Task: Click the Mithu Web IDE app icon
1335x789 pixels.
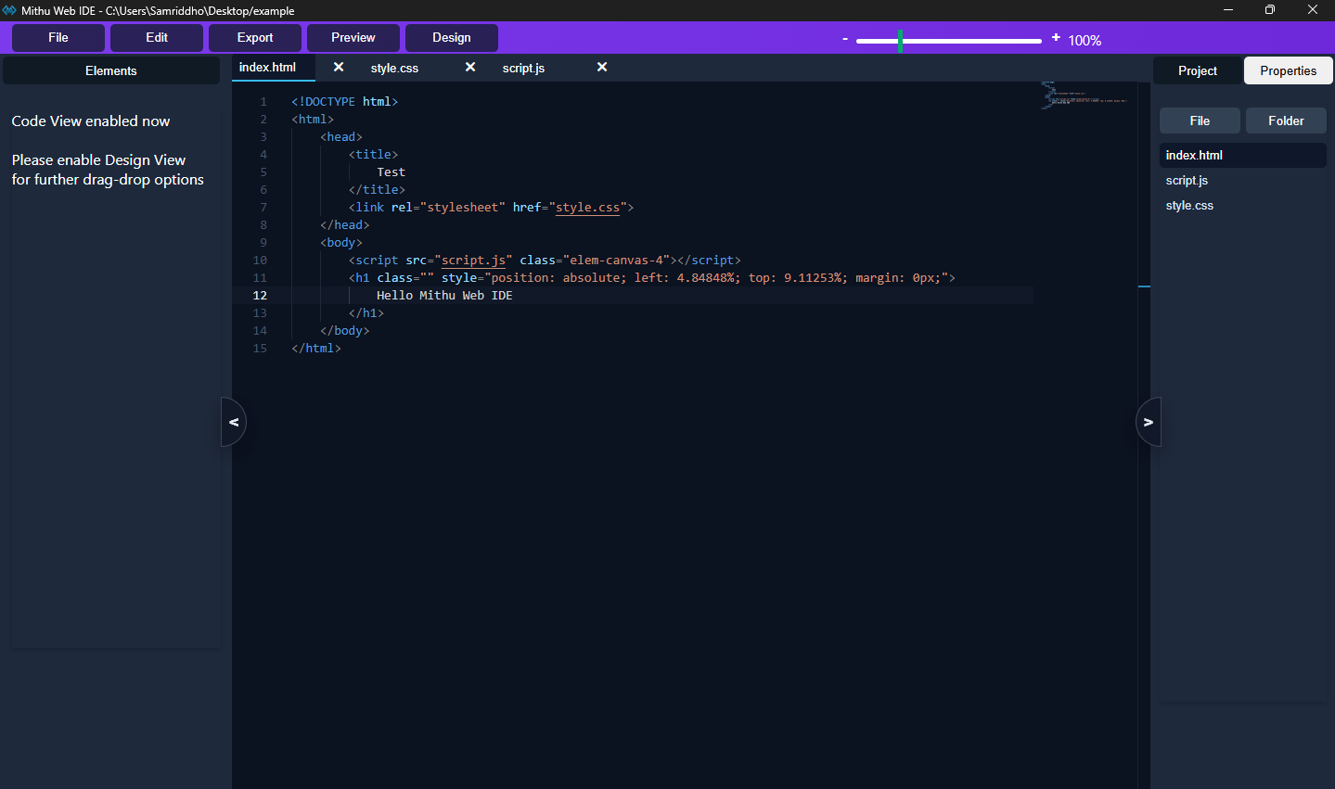Action: click(x=9, y=10)
